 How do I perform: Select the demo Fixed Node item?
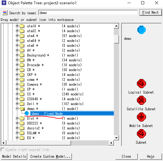coord(72,114)
